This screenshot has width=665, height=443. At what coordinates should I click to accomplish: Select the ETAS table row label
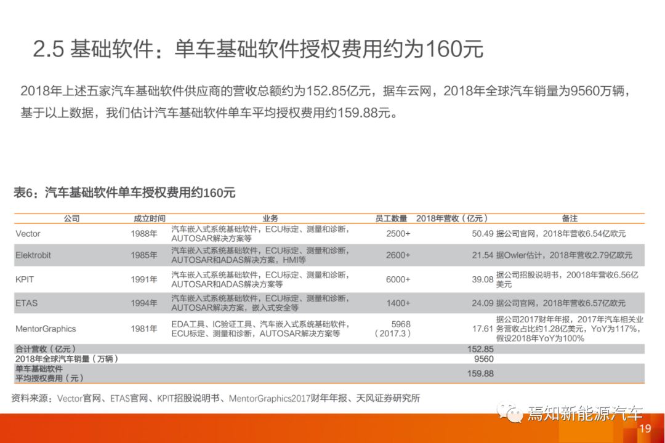click(26, 303)
